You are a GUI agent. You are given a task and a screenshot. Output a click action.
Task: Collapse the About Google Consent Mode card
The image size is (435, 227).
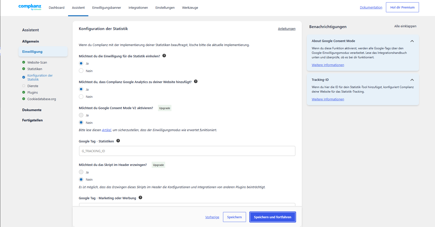pyautogui.click(x=412, y=41)
